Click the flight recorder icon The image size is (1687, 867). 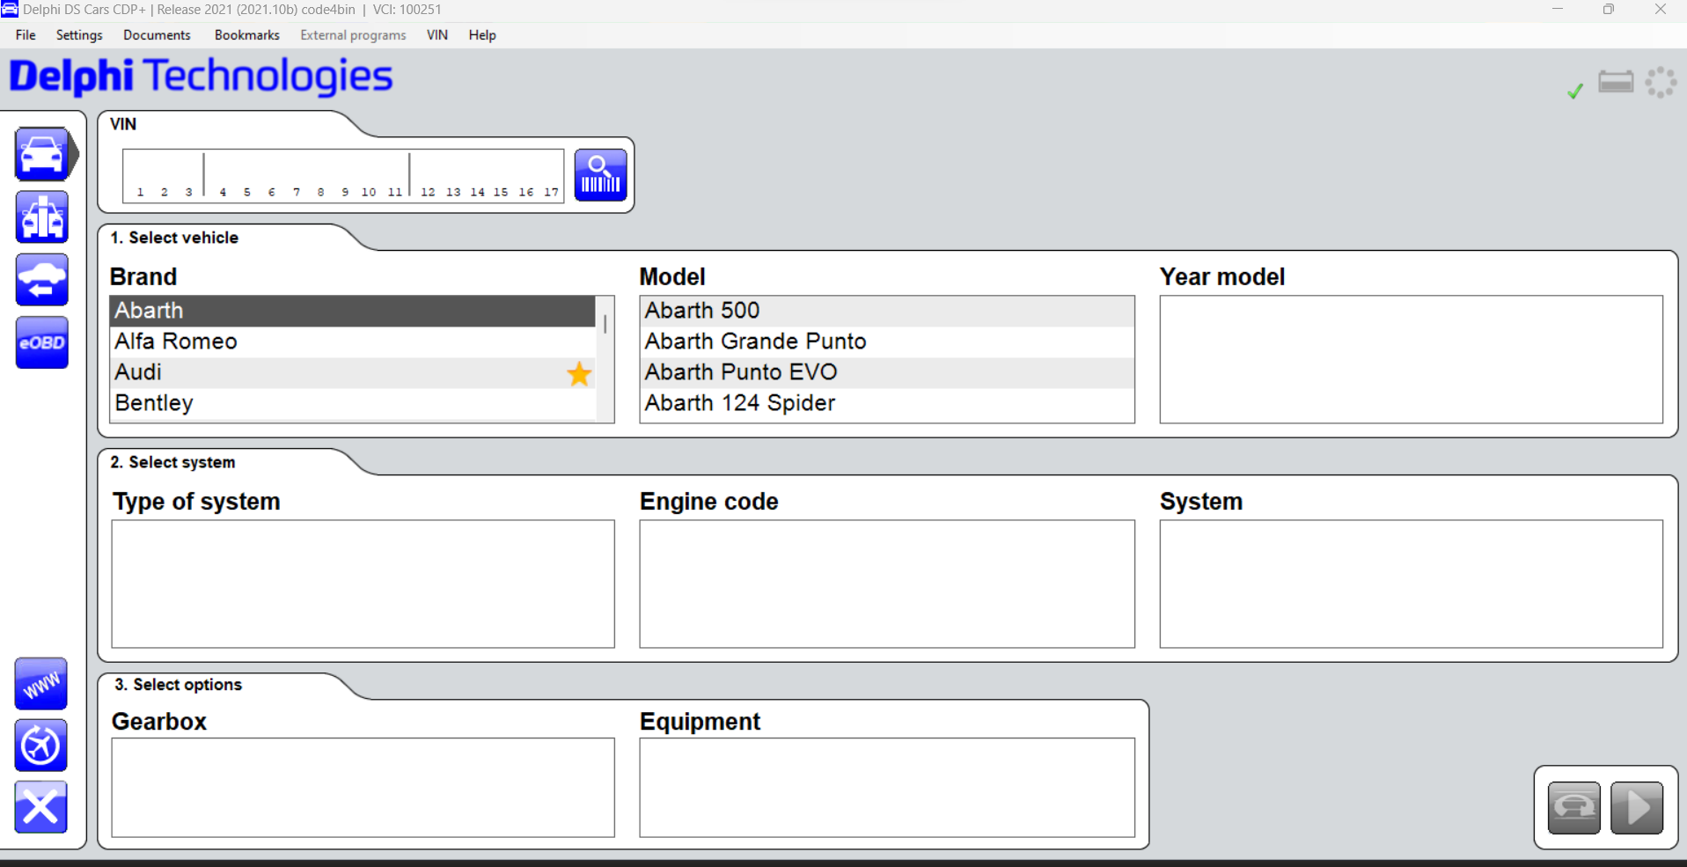pos(40,746)
